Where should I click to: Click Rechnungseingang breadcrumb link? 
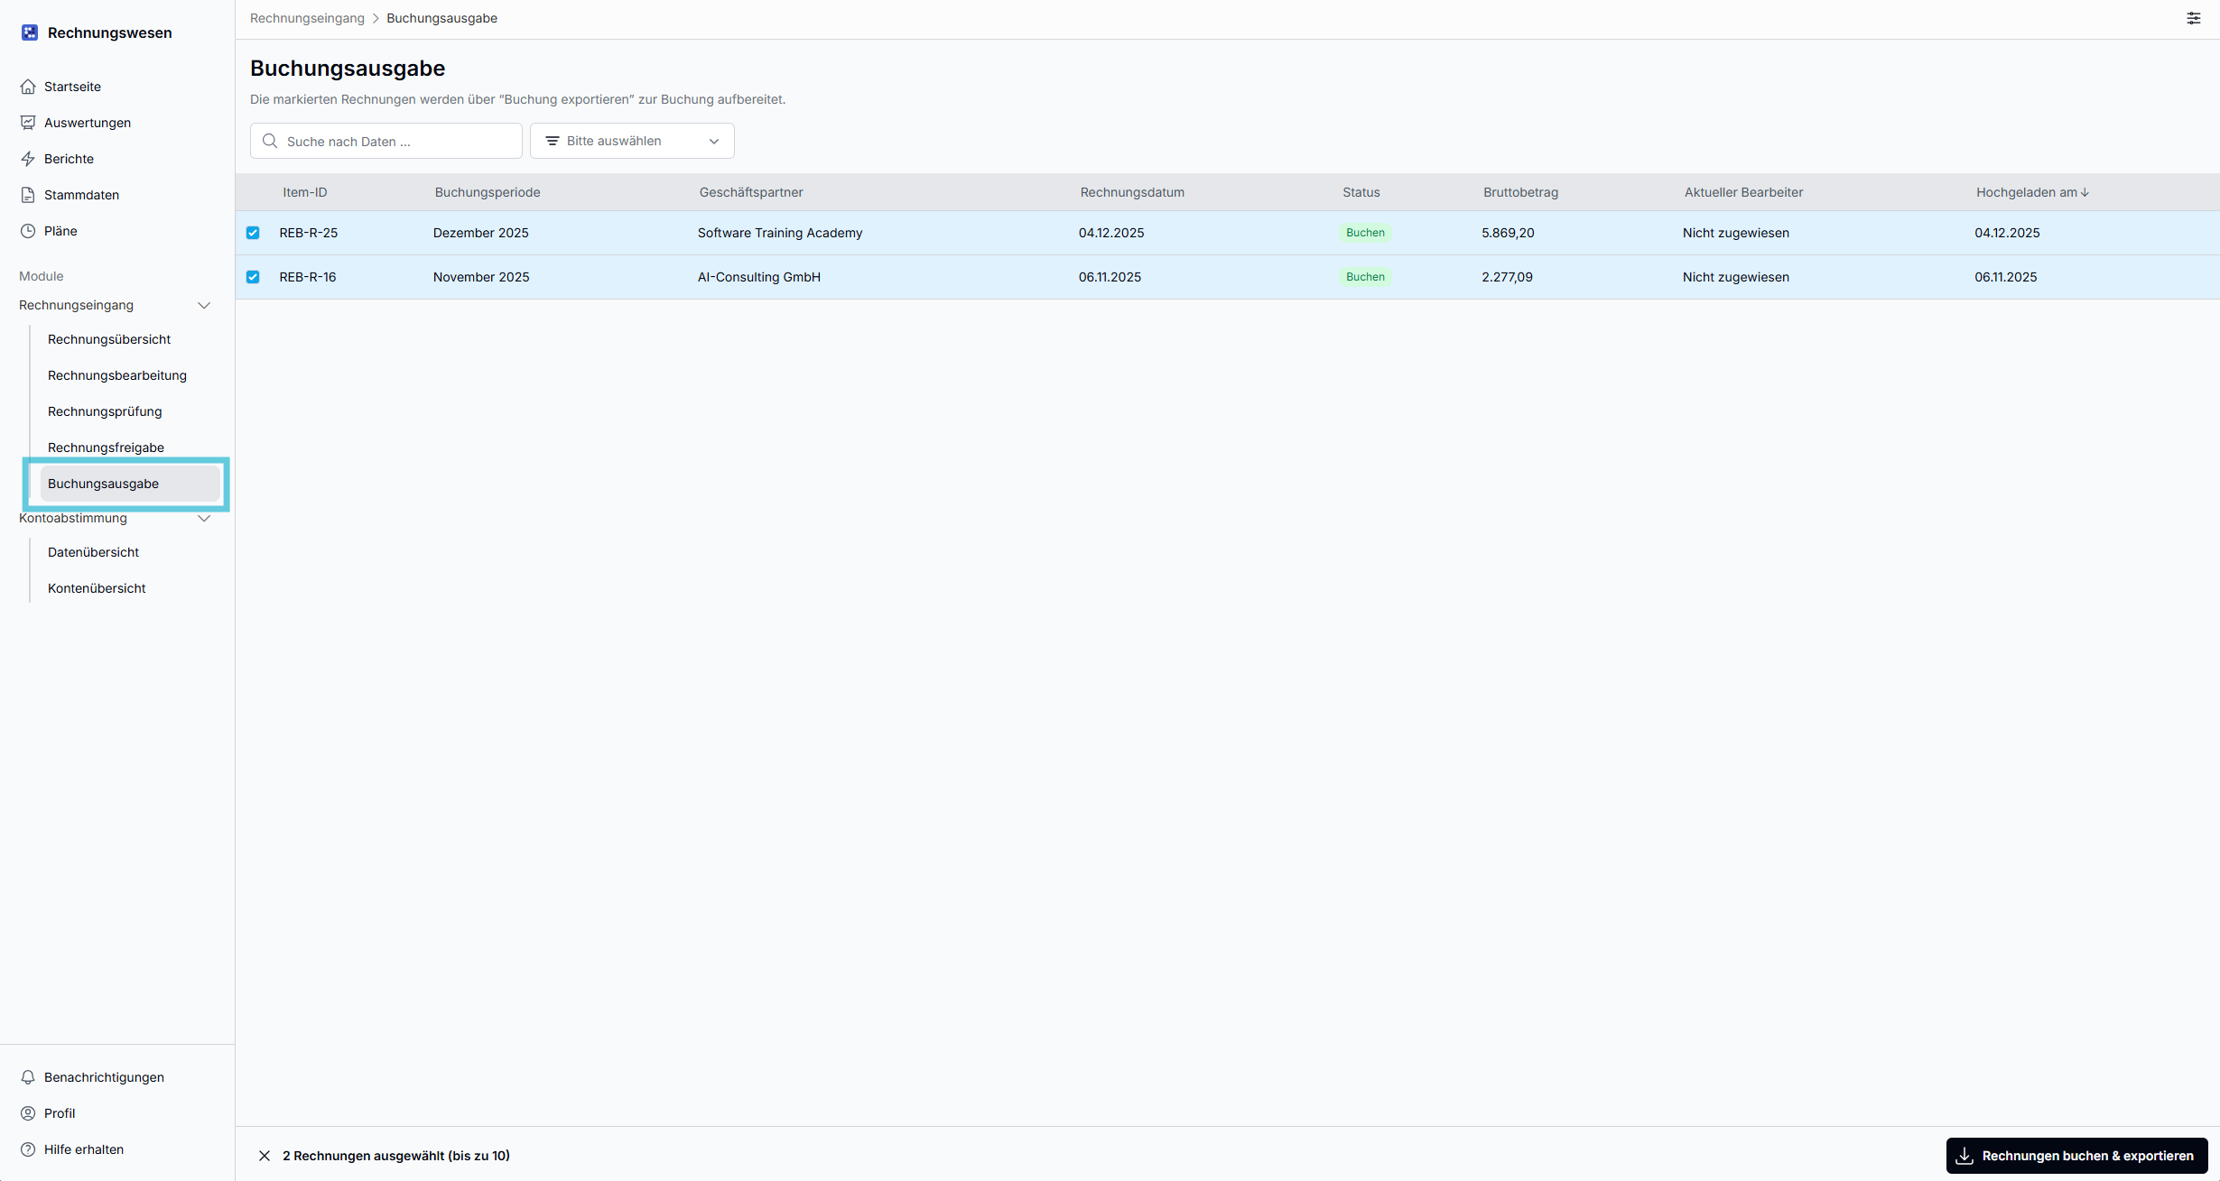click(x=307, y=18)
